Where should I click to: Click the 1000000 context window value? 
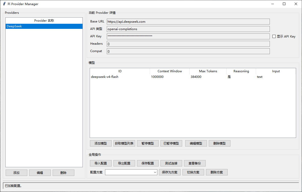157,77
